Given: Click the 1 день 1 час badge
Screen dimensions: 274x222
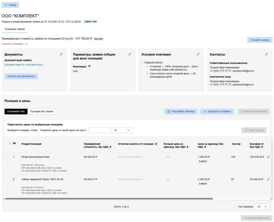Looking at the screenshot, I should coord(90,22).
